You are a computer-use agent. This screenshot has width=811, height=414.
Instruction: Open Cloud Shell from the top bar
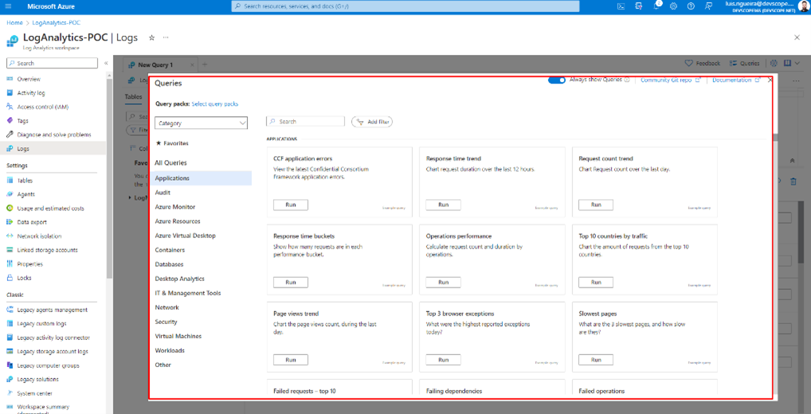pyautogui.click(x=621, y=6)
